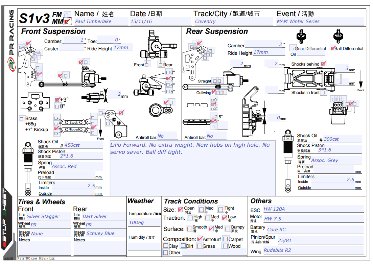Check the FM chassis checkbox
The width and height of the screenshot is (373, 264).
tap(67, 15)
